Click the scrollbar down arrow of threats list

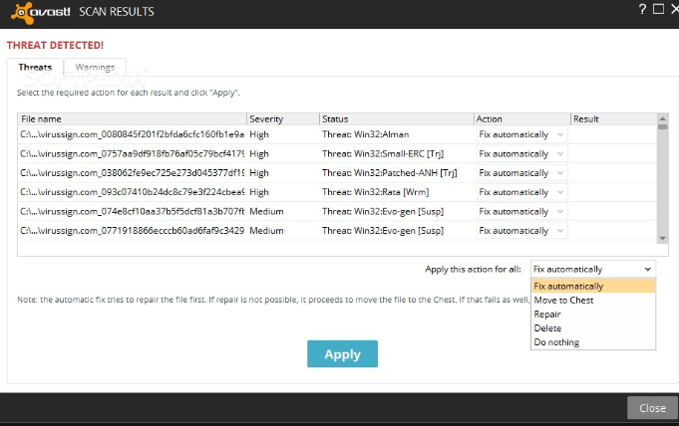(662, 239)
